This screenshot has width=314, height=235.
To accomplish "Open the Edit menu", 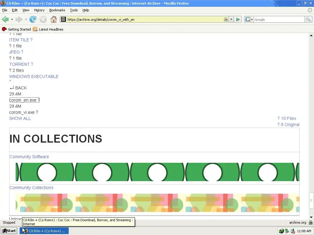I will [x=15, y=10].
